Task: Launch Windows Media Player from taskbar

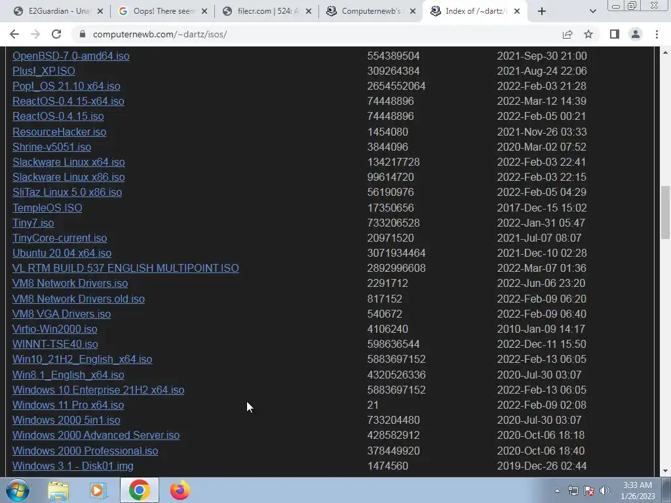Action: tap(98, 490)
